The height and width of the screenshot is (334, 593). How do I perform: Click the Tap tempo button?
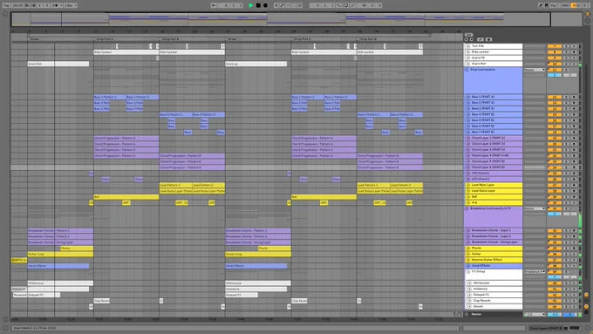pyautogui.click(x=6, y=5)
